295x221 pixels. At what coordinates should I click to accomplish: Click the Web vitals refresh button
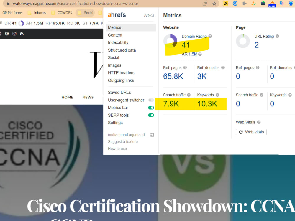(x=251, y=132)
